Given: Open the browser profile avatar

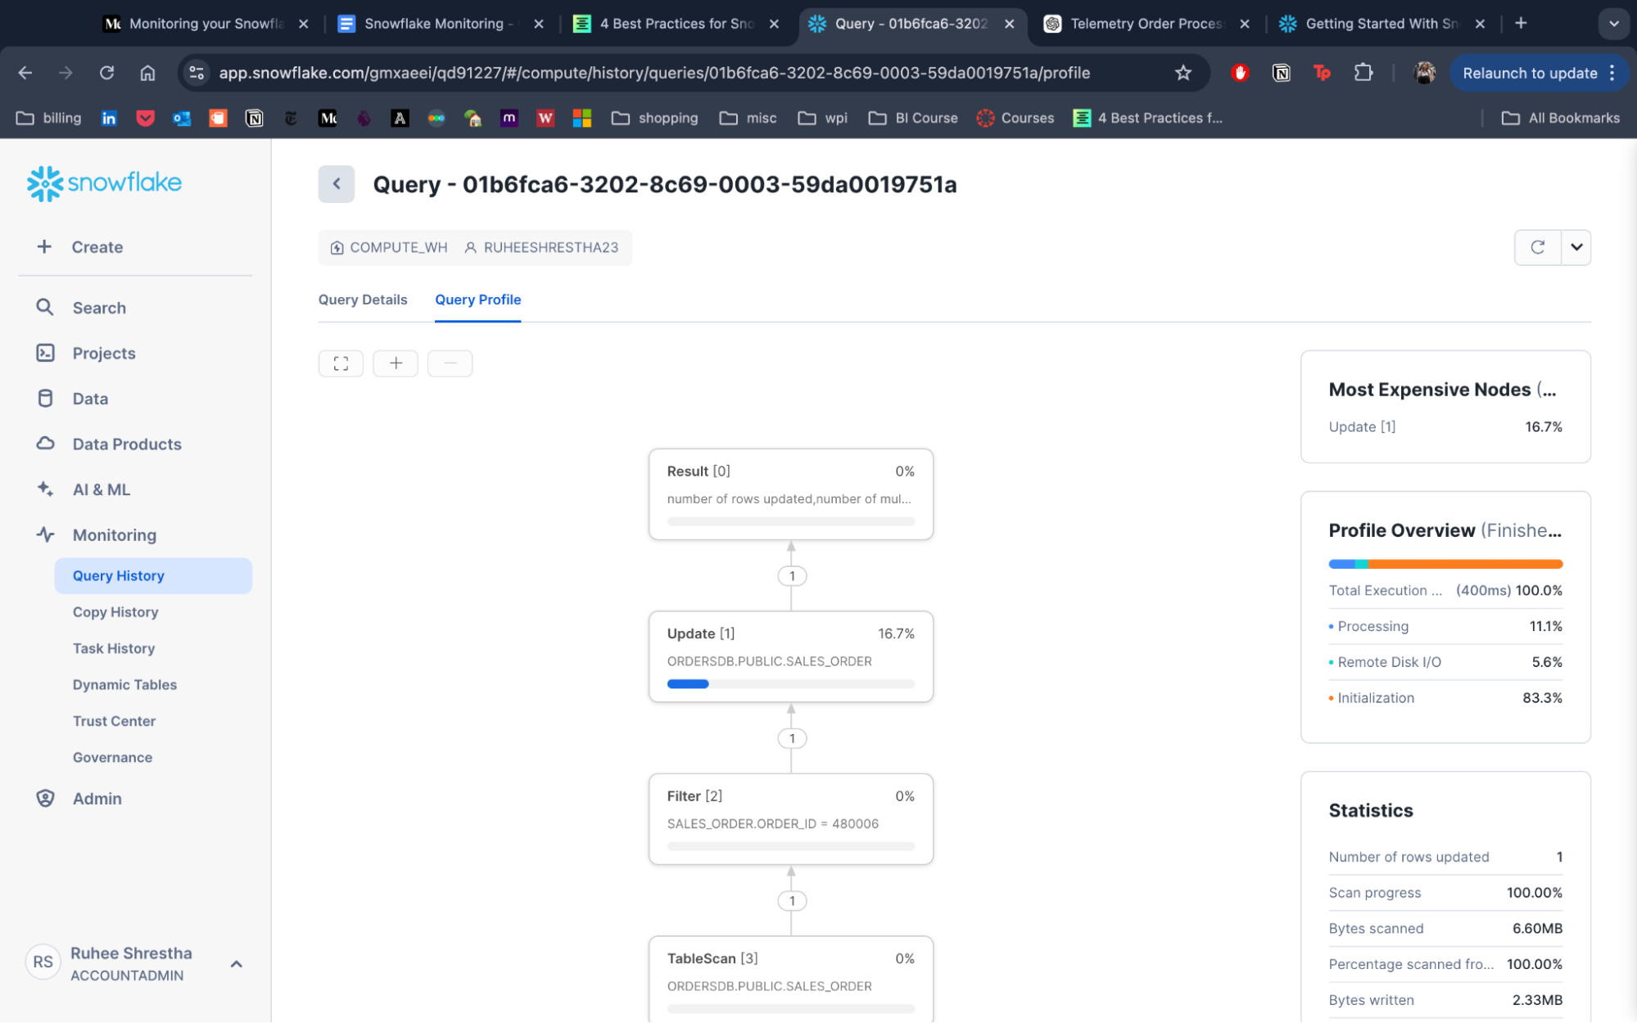Looking at the screenshot, I should [x=1424, y=73].
